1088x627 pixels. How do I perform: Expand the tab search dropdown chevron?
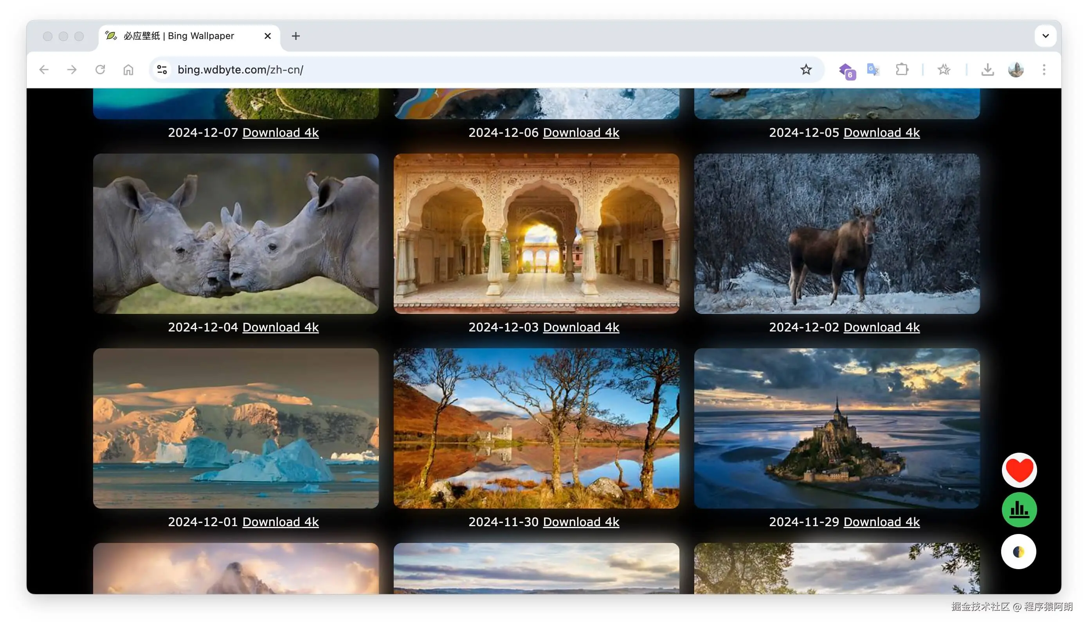[1045, 36]
